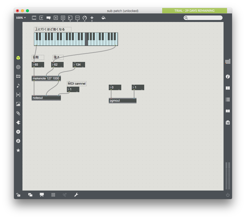Screen dimensions: 246x219
Task: Add a button object from toolbar
Action: tap(63, 18)
